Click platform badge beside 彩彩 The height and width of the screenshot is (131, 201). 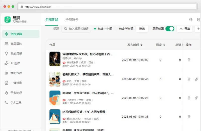pos(64,81)
